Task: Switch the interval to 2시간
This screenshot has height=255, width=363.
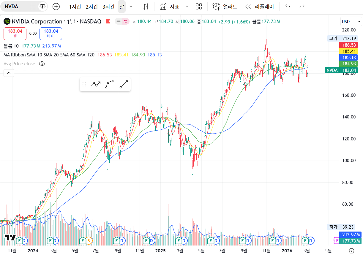Action: [x=91, y=7]
